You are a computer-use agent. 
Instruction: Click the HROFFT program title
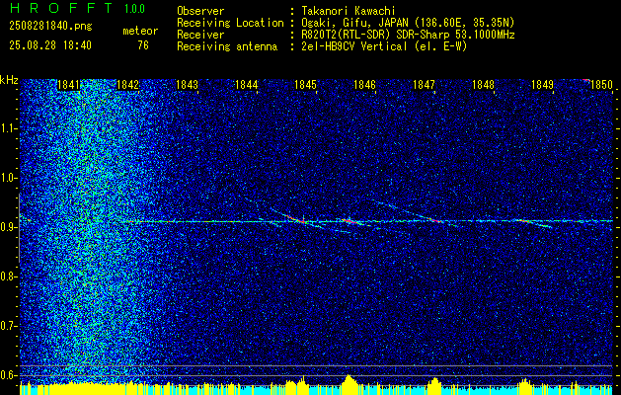61,8
